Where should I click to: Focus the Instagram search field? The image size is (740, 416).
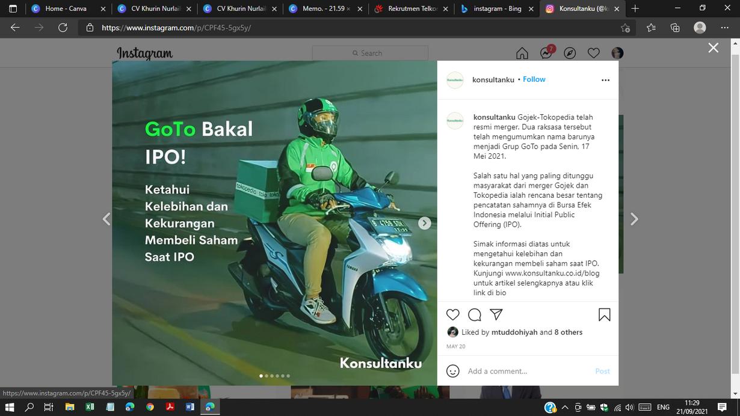[x=370, y=53]
